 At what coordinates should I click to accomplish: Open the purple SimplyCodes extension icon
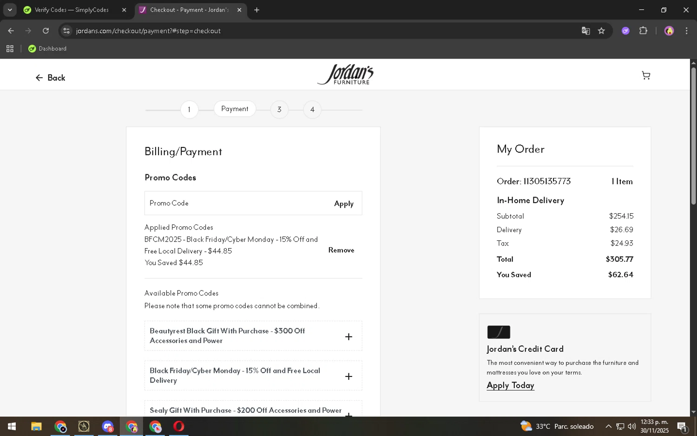click(625, 31)
